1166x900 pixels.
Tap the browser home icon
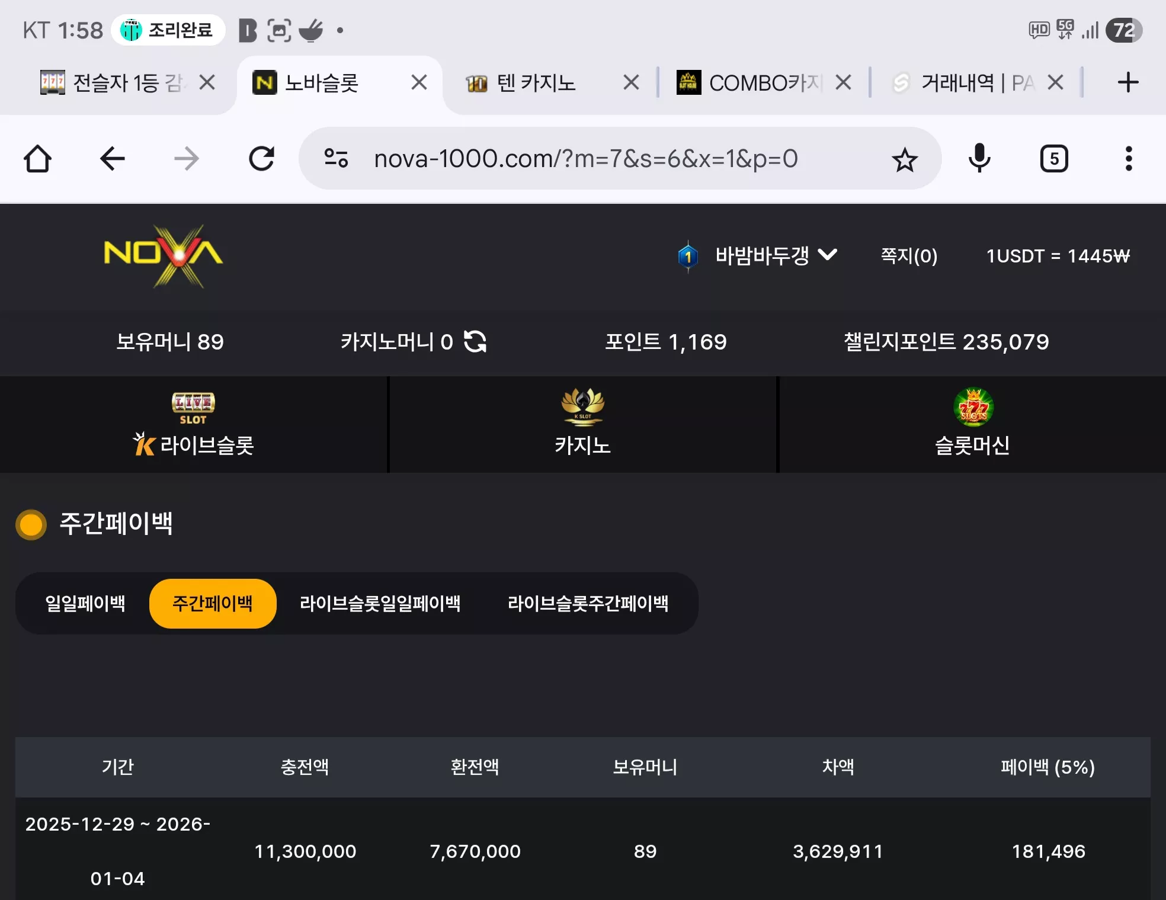click(x=37, y=159)
